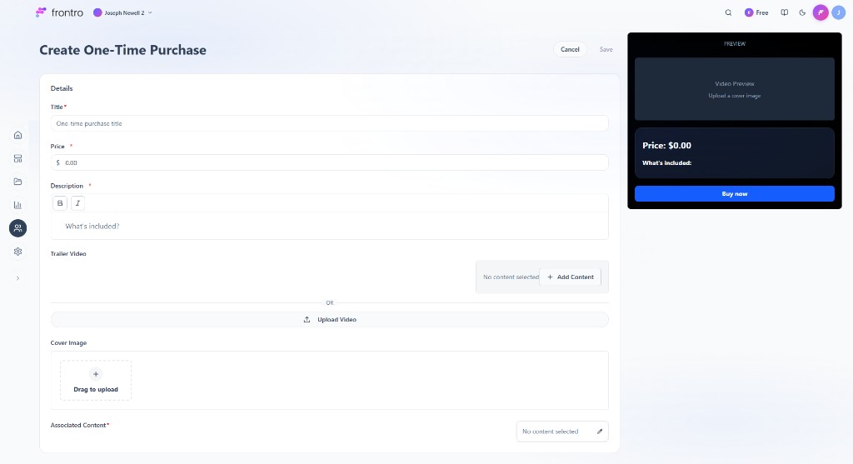Select the users sidebar icon

pyautogui.click(x=18, y=228)
